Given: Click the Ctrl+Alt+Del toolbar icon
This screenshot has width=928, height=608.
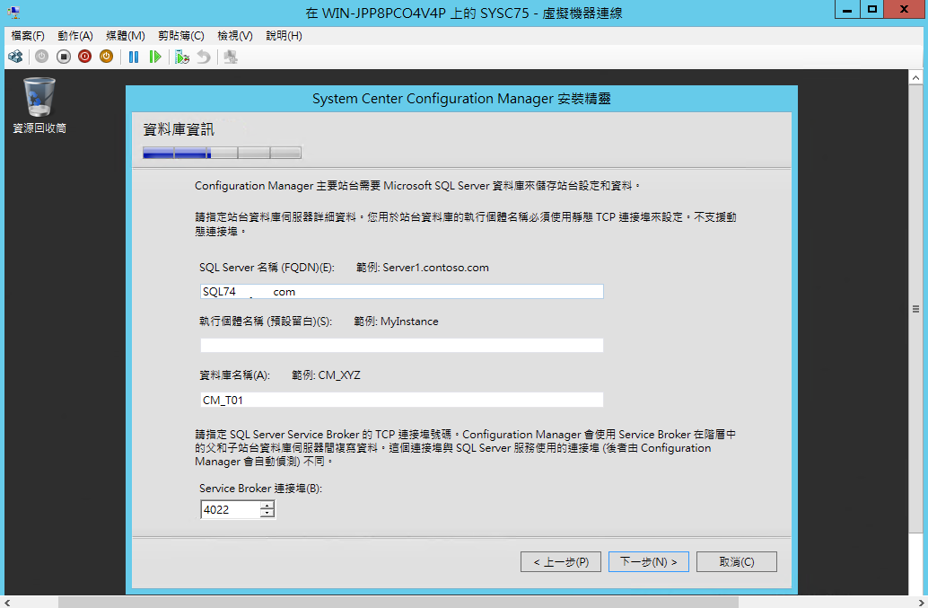Looking at the screenshot, I should 15,57.
